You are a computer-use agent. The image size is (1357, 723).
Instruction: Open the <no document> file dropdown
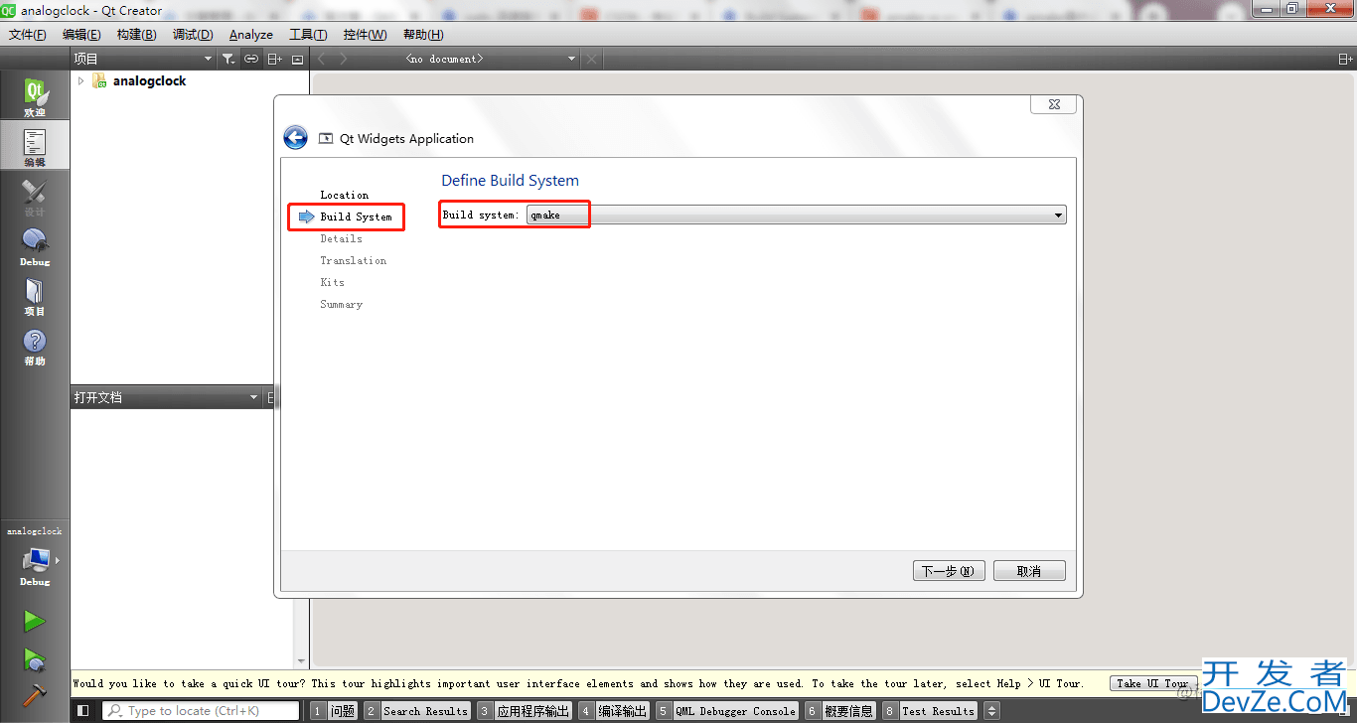coord(491,59)
